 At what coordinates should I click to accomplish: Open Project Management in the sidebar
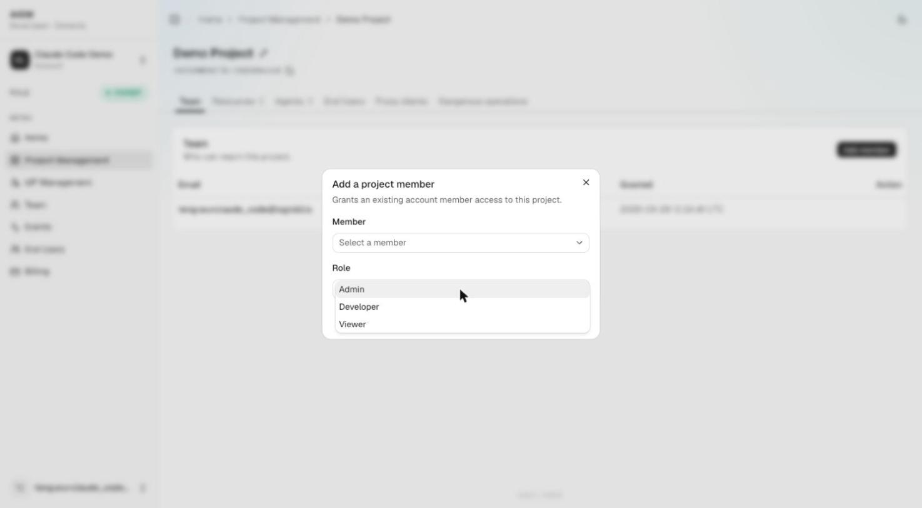point(79,160)
